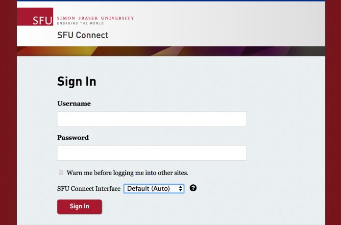Click the 'Warn me before logging' label text
Viewport: 341px width, 225px height.
(x=127, y=173)
